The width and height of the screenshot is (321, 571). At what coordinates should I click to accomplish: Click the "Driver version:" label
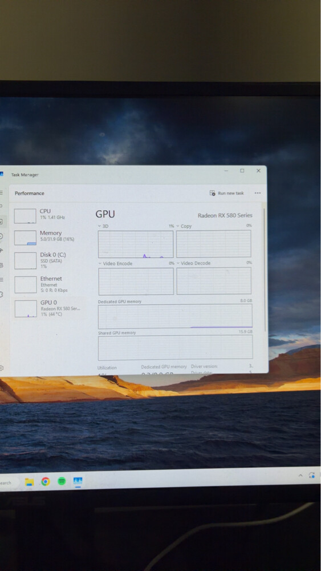point(204,367)
